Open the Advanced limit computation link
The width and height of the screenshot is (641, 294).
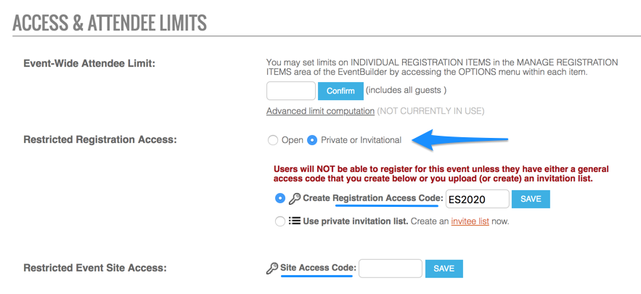(321, 111)
